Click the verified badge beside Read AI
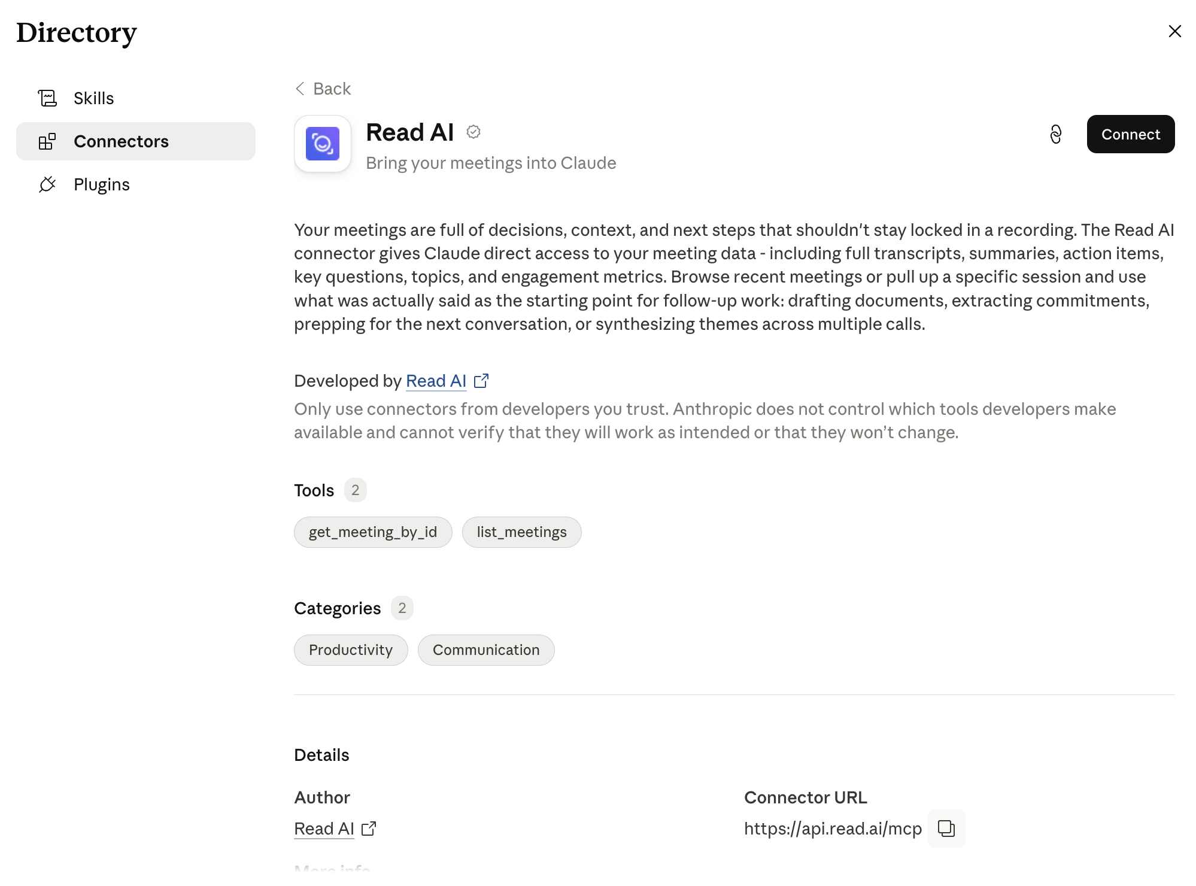Image resolution: width=1196 pixels, height=886 pixels. coord(473,132)
